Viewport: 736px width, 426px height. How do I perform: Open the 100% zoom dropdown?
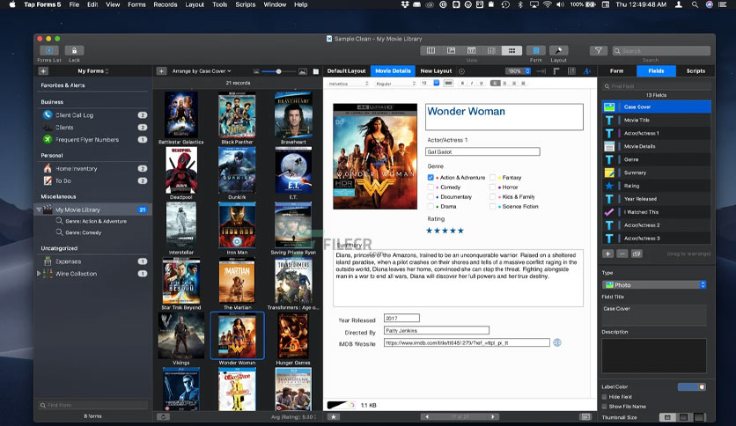519,70
